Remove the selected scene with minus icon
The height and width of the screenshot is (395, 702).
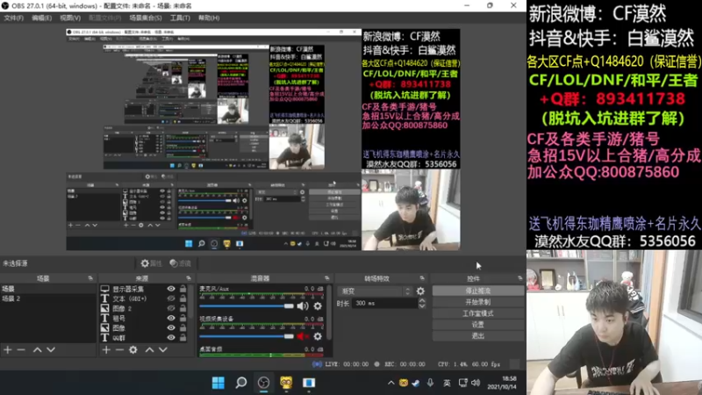21,349
